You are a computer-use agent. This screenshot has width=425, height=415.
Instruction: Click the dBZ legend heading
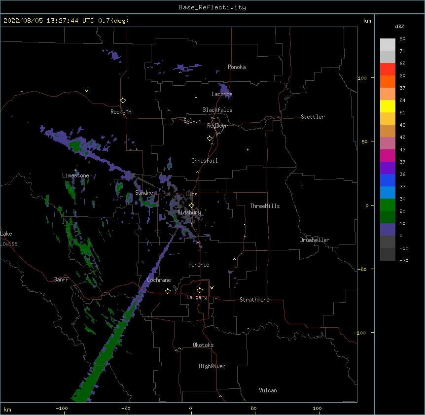coord(399,26)
